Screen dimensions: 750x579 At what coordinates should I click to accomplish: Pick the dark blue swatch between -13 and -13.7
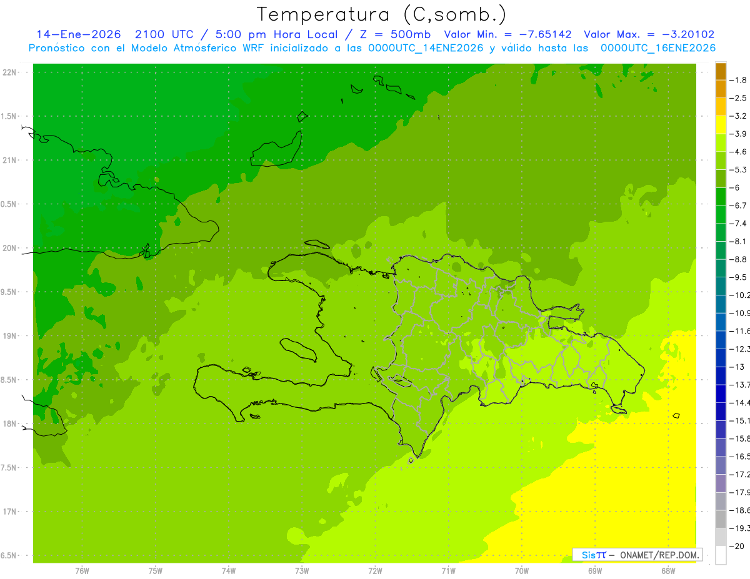[x=721, y=376]
